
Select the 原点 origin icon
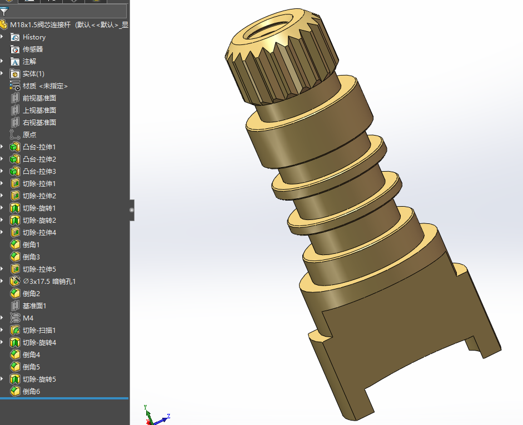(x=15, y=134)
